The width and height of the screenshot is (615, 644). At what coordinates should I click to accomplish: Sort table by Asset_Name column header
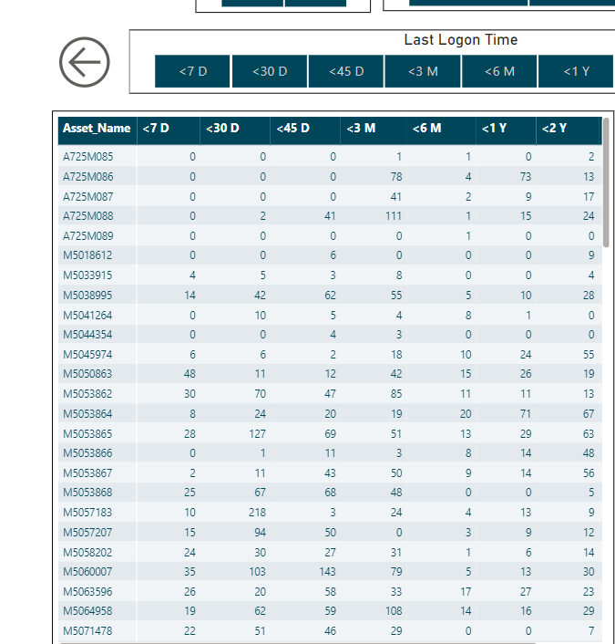click(x=97, y=129)
